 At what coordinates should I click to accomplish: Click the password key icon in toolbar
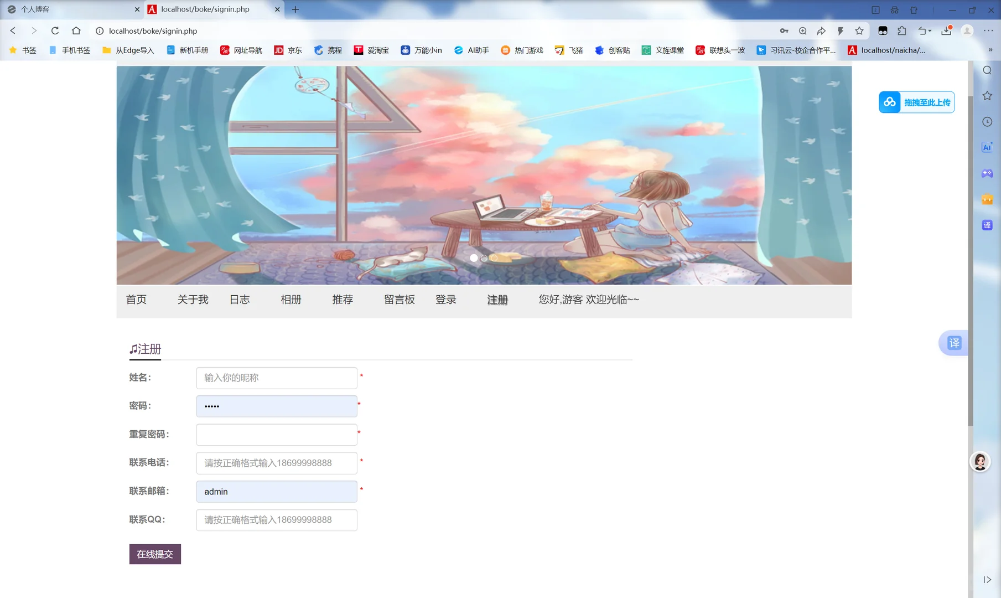[784, 31]
